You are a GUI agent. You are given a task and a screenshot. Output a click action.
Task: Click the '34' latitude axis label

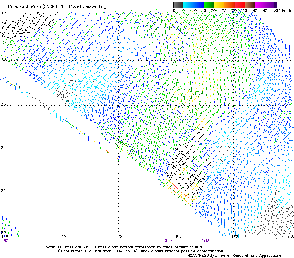point(3,148)
